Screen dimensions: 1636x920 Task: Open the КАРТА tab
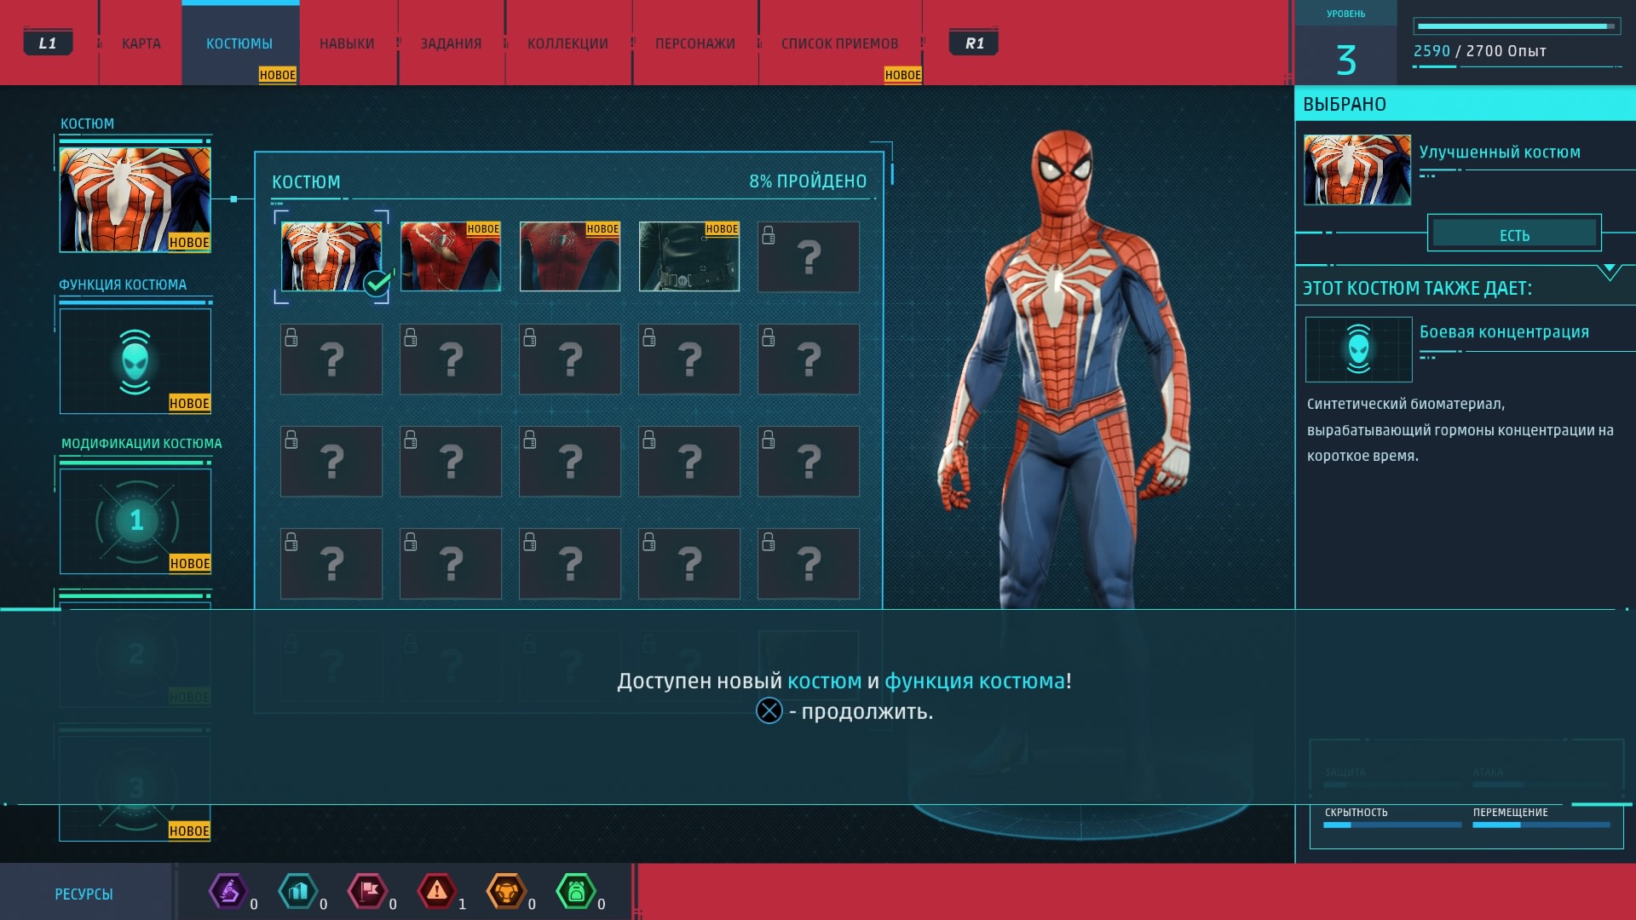[141, 43]
